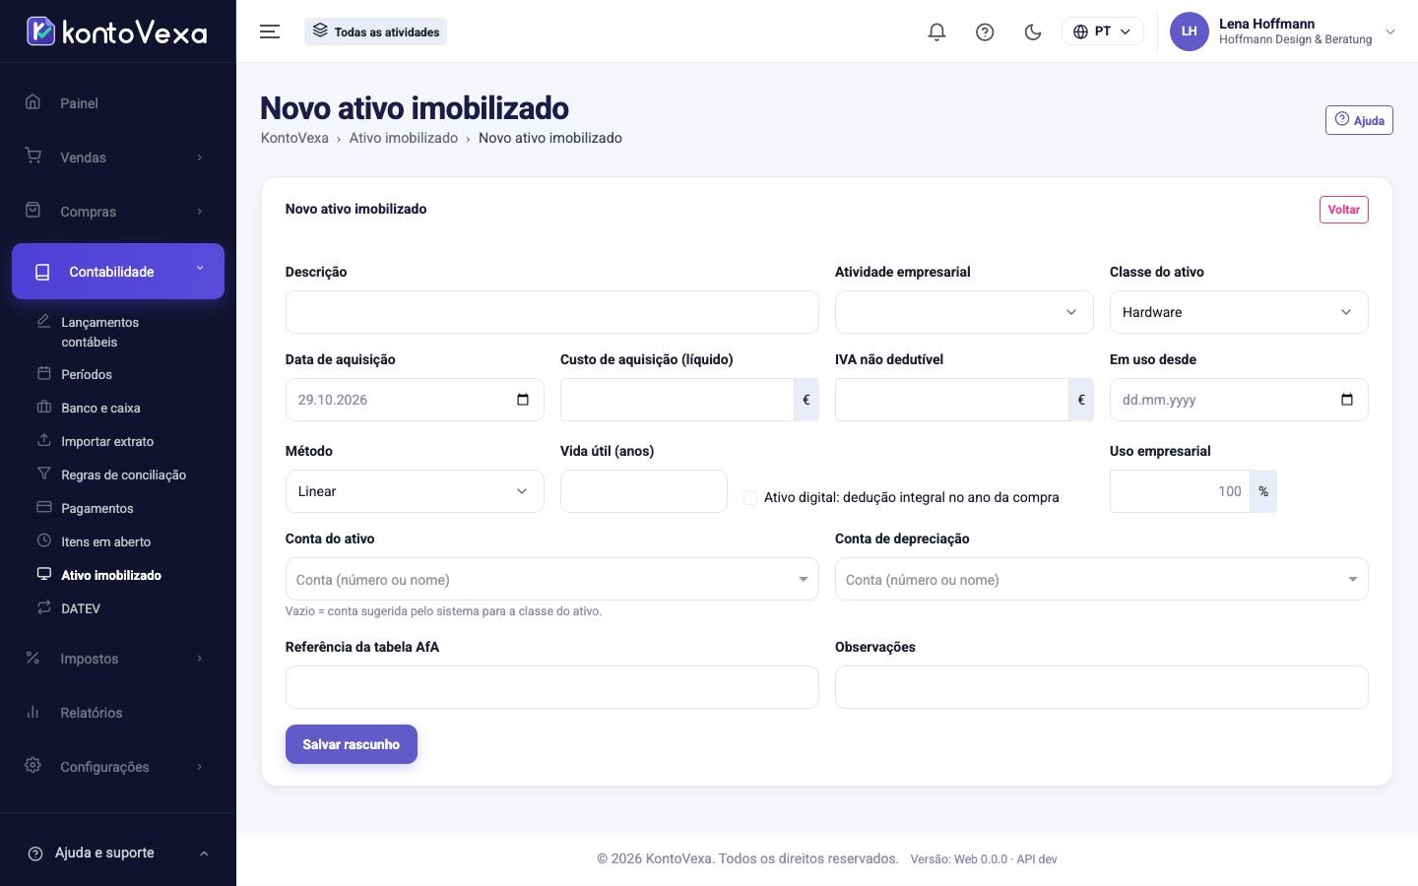
Task: Click the Referência da tabela AfA field
Action: pyautogui.click(x=551, y=687)
